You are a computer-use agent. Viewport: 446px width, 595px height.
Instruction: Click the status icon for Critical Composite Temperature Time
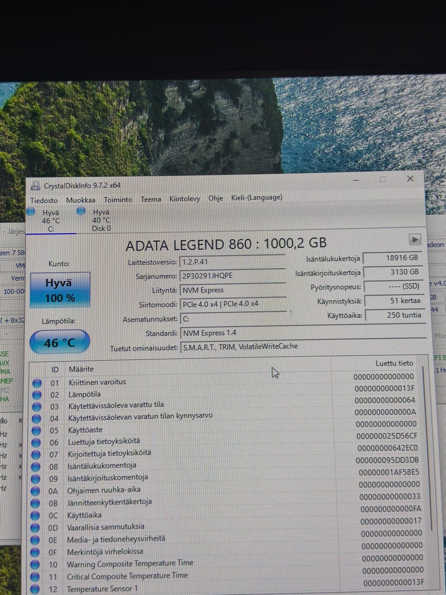pyautogui.click(x=35, y=577)
